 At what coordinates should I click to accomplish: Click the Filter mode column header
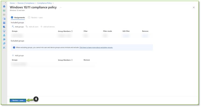point(107,31)
